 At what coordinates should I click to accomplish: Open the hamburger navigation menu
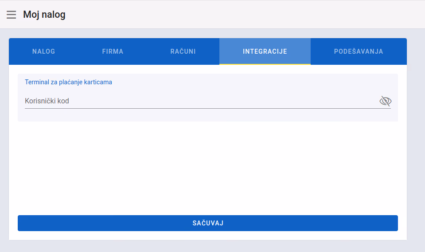tap(12, 15)
